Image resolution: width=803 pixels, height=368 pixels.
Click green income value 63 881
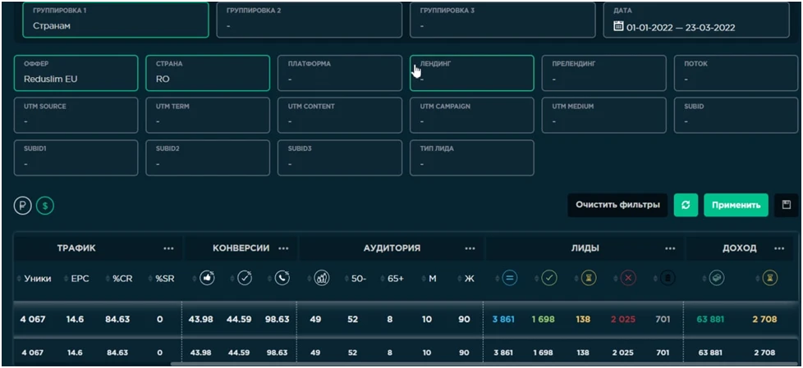point(710,320)
